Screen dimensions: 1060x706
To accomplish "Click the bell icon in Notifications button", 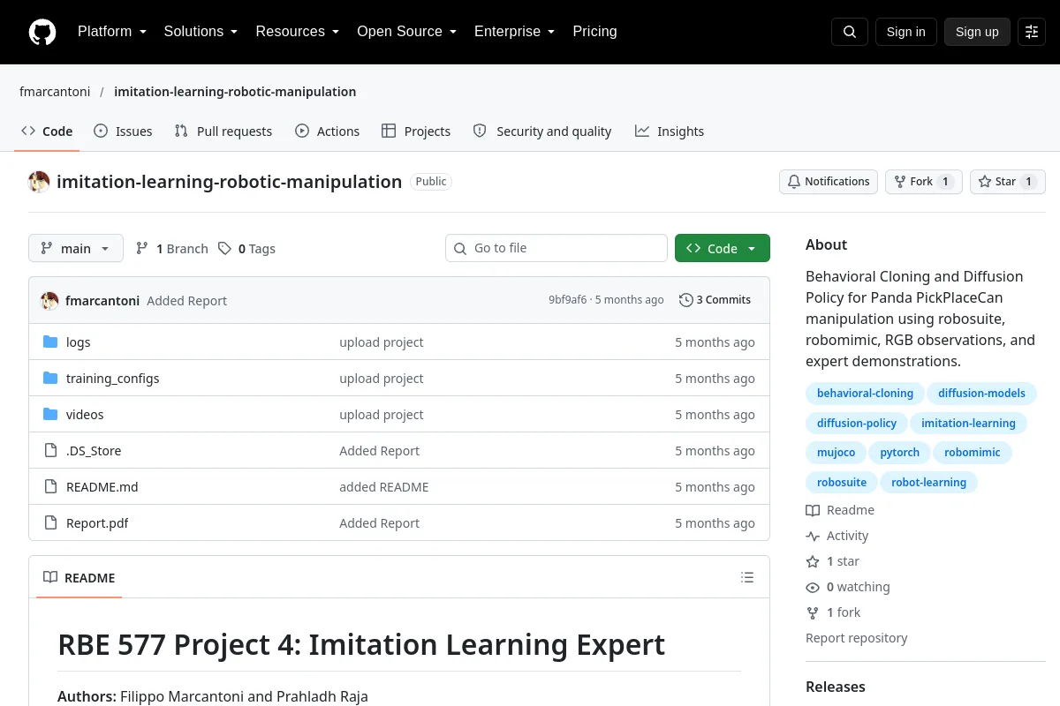I will [x=794, y=182].
